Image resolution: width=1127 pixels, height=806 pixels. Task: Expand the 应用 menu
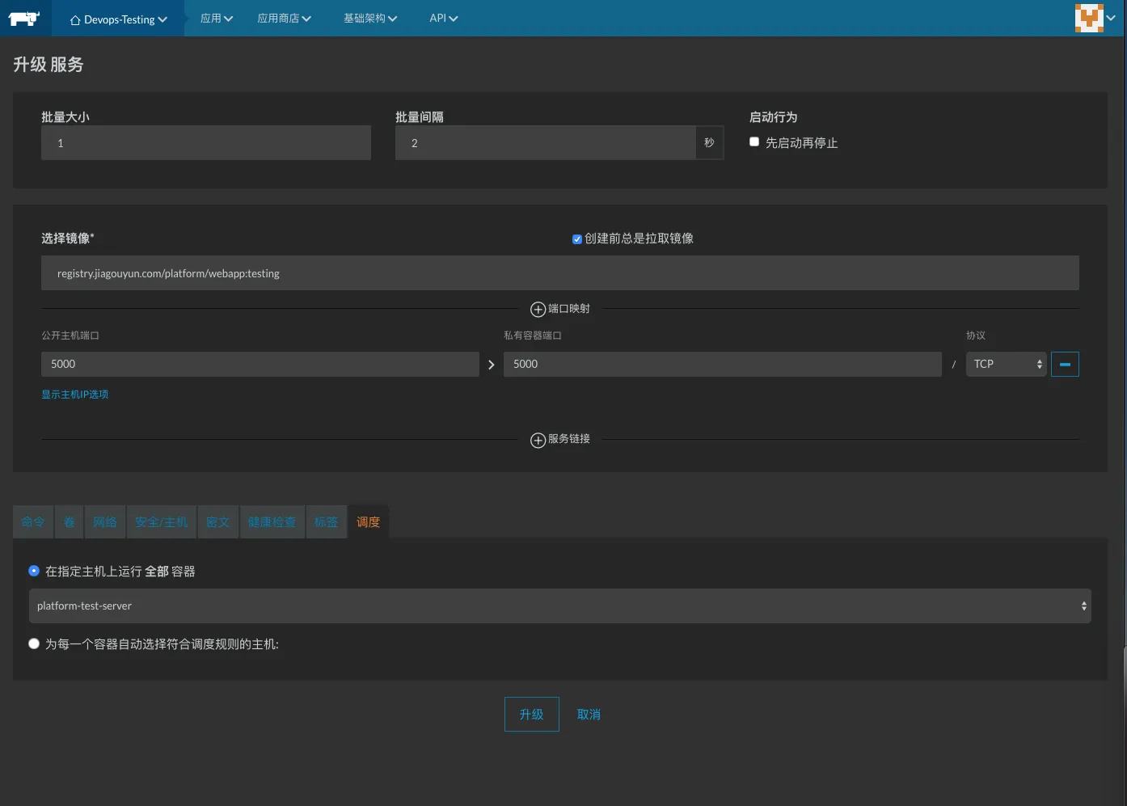click(x=217, y=18)
